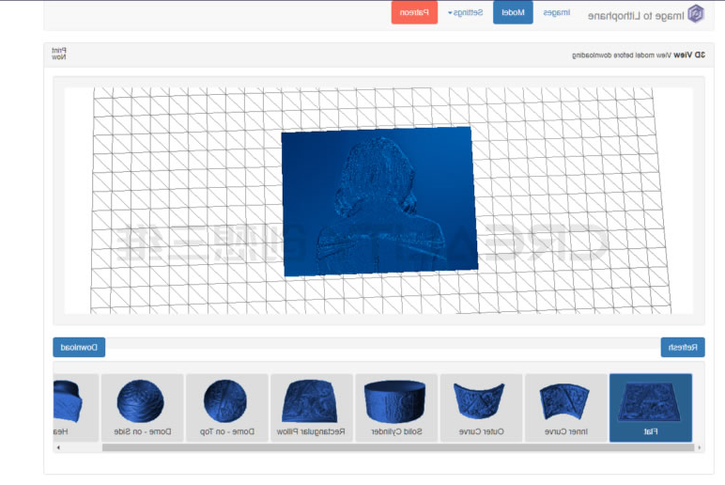Click the Patreon button
725x485 pixels.
pyautogui.click(x=414, y=13)
